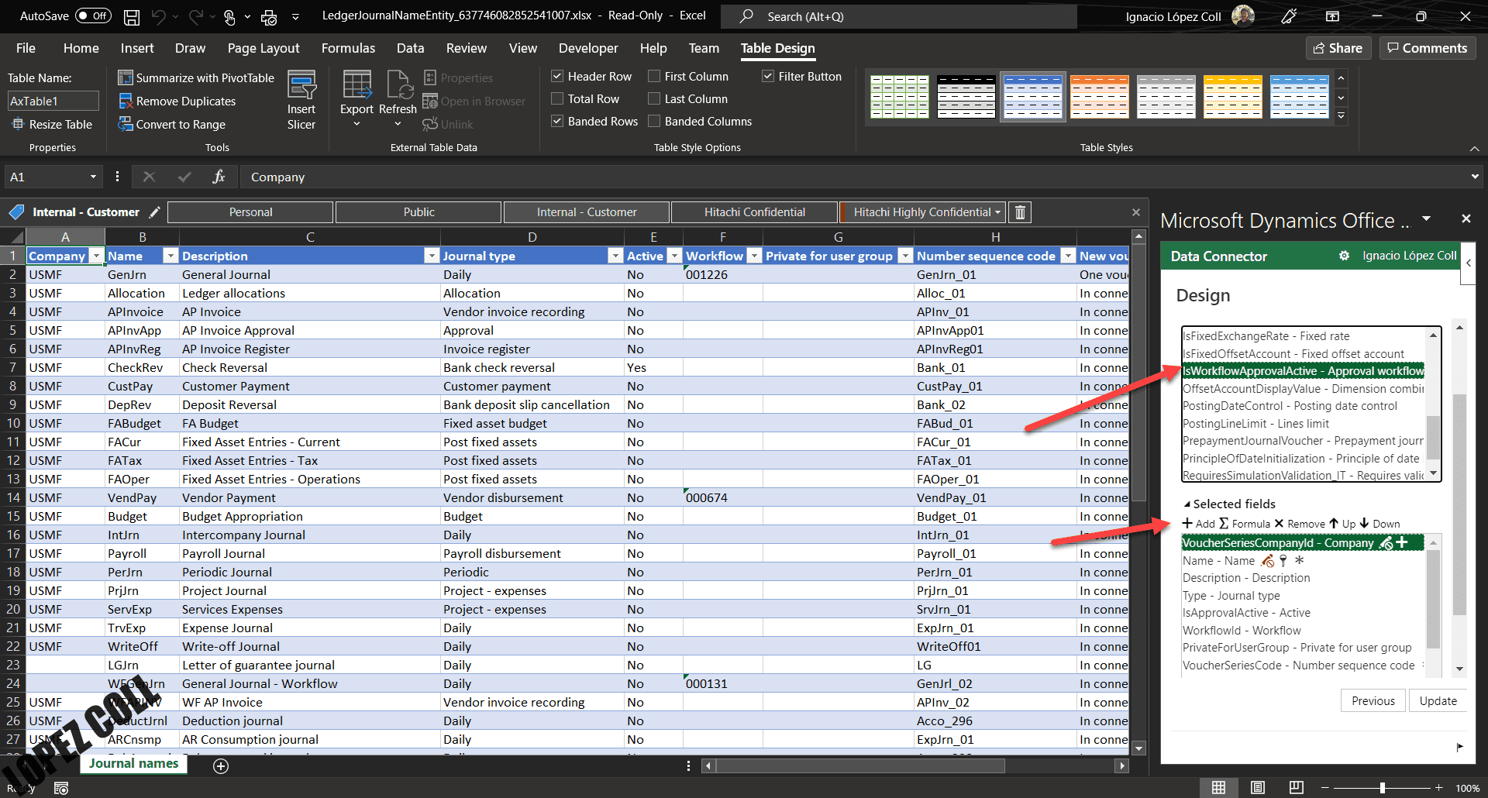Toggle the Total Row checkbox
Image resolution: width=1488 pixels, height=798 pixels.
[x=556, y=98]
